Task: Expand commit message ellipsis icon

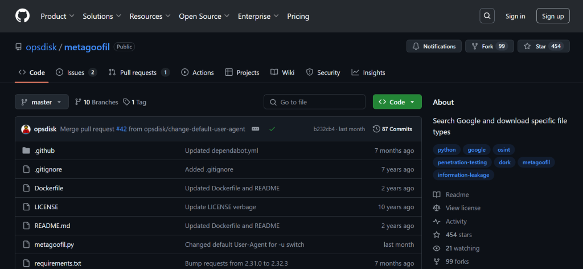Action: tap(256, 129)
